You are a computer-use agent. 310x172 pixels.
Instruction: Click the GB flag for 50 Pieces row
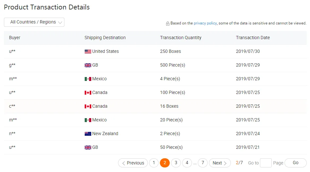click(x=88, y=148)
